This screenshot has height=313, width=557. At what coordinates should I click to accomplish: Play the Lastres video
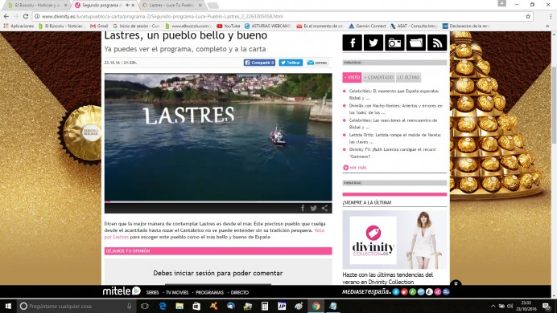(218, 137)
